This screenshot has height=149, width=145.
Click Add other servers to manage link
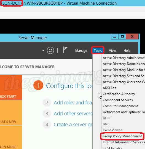coord(73,114)
